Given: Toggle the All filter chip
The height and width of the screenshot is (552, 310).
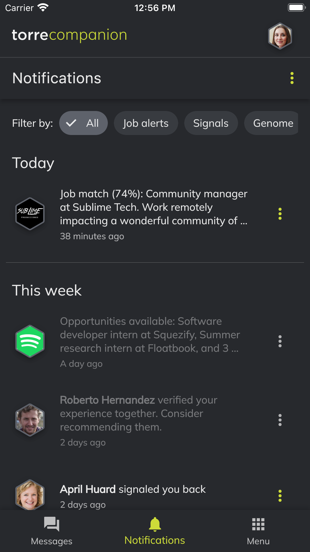Looking at the screenshot, I should [83, 123].
